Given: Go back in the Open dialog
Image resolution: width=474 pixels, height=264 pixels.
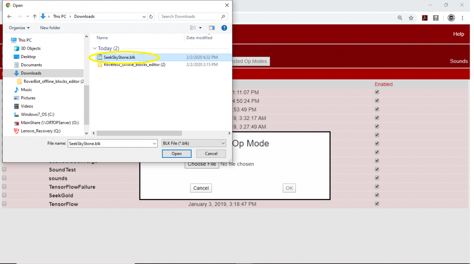Looking at the screenshot, I should (9, 17).
